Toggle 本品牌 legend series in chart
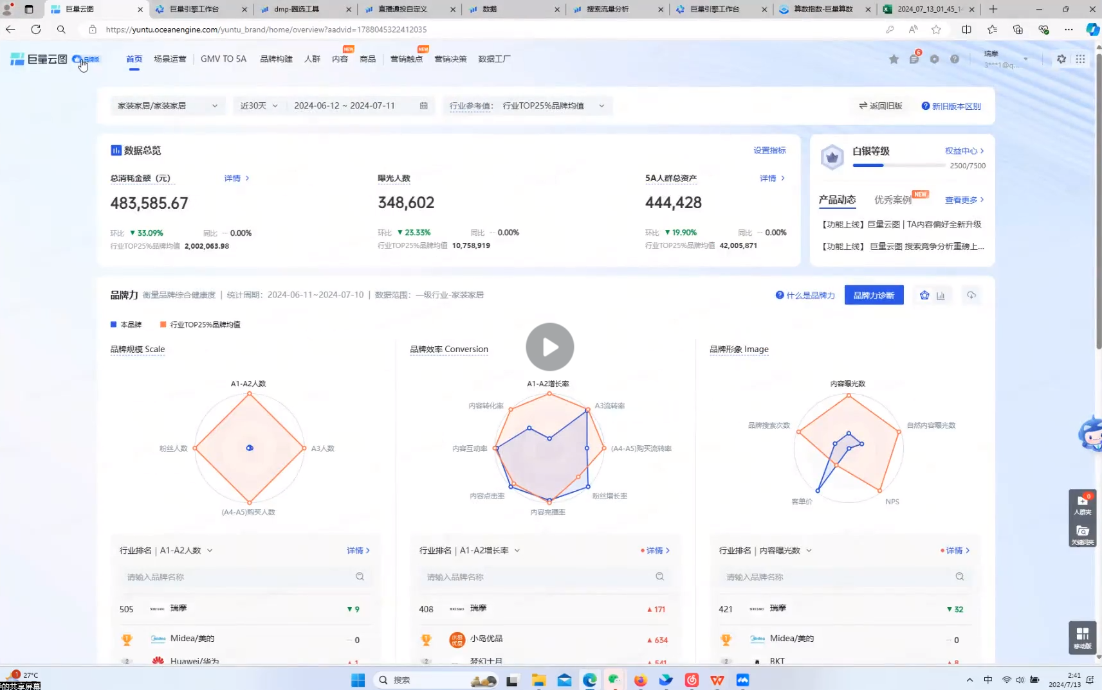Screen dimensions: 1102x690 (127, 325)
